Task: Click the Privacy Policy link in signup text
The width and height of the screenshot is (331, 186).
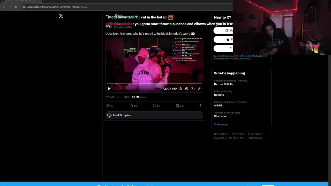Action: pyautogui.click(x=220, y=59)
